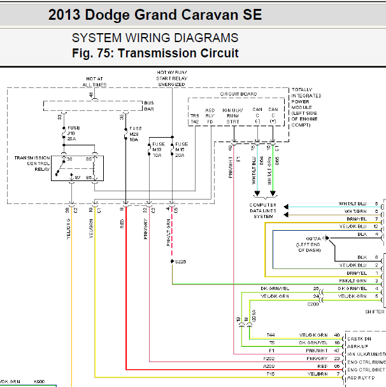Click the "T5" circuit code
Image resolution: width=386 pixels, height=387 pixels.
click(x=272, y=343)
